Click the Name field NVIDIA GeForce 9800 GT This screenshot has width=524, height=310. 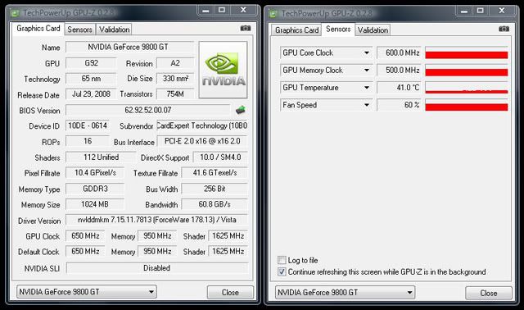coord(129,47)
